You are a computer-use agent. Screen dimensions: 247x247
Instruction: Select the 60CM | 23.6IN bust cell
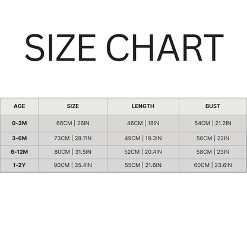coord(213,165)
